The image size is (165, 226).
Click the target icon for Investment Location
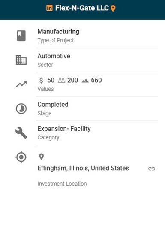coord(21,157)
